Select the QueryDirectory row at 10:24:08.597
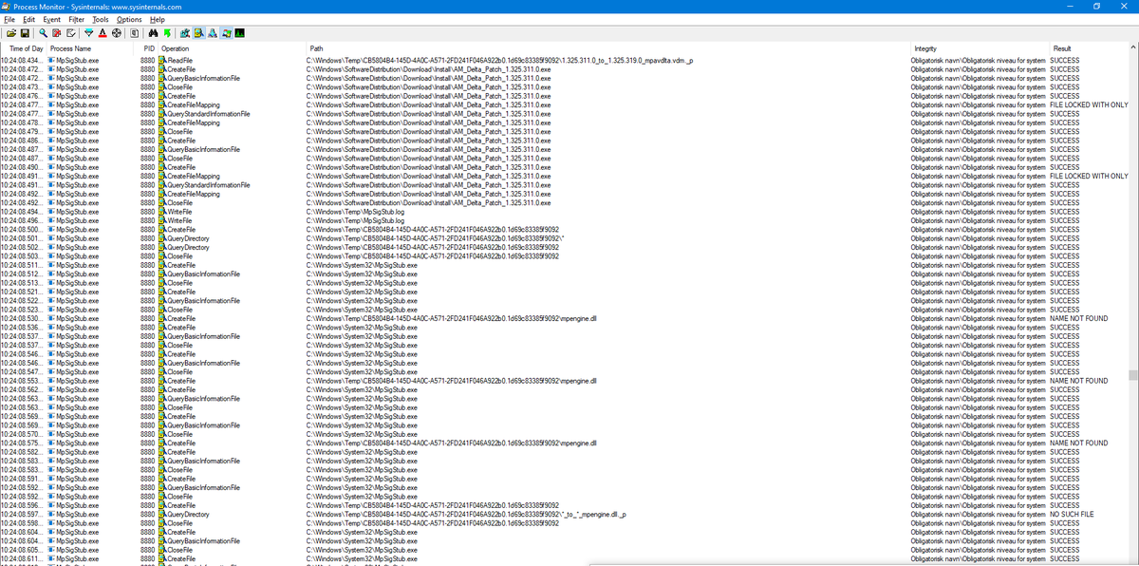The height and width of the screenshot is (566, 1139). coord(565,514)
